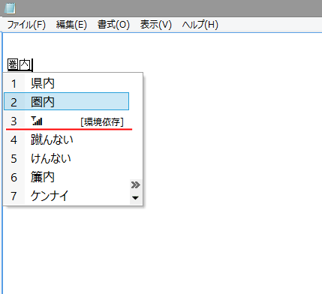322x294 pixels.
Task: Expand candidate list with double chevron
Action: click(x=136, y=185)
